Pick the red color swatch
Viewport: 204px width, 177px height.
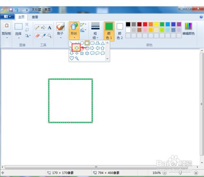145,24
